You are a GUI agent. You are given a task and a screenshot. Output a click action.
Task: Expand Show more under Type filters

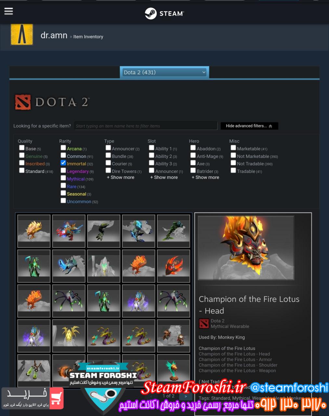tap(121, 177)
